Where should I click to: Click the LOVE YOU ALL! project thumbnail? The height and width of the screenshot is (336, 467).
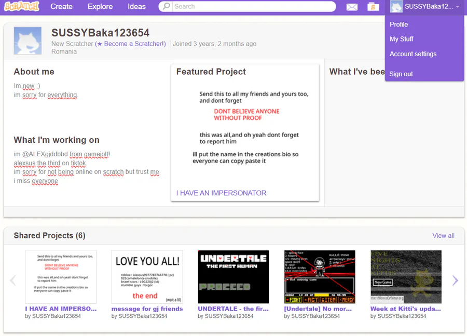point(147,277)
